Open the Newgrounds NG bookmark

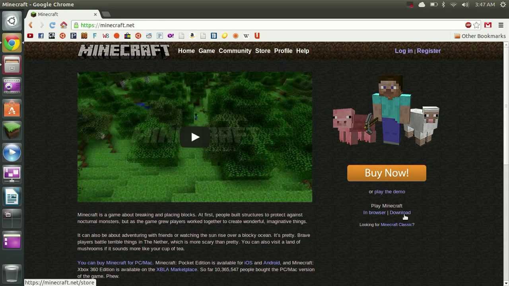(84, 36)
